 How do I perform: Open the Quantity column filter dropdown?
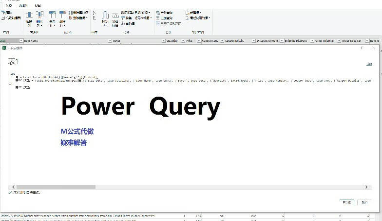click(x=183, y=41)
